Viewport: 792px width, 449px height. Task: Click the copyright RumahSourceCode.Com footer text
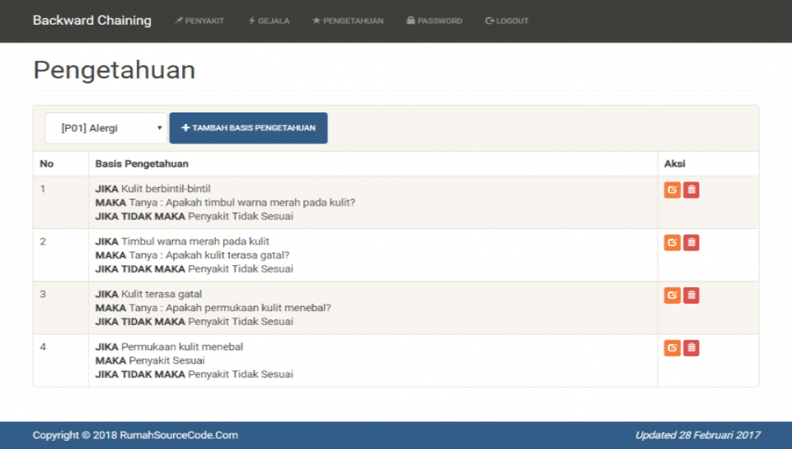click(135, 435)
